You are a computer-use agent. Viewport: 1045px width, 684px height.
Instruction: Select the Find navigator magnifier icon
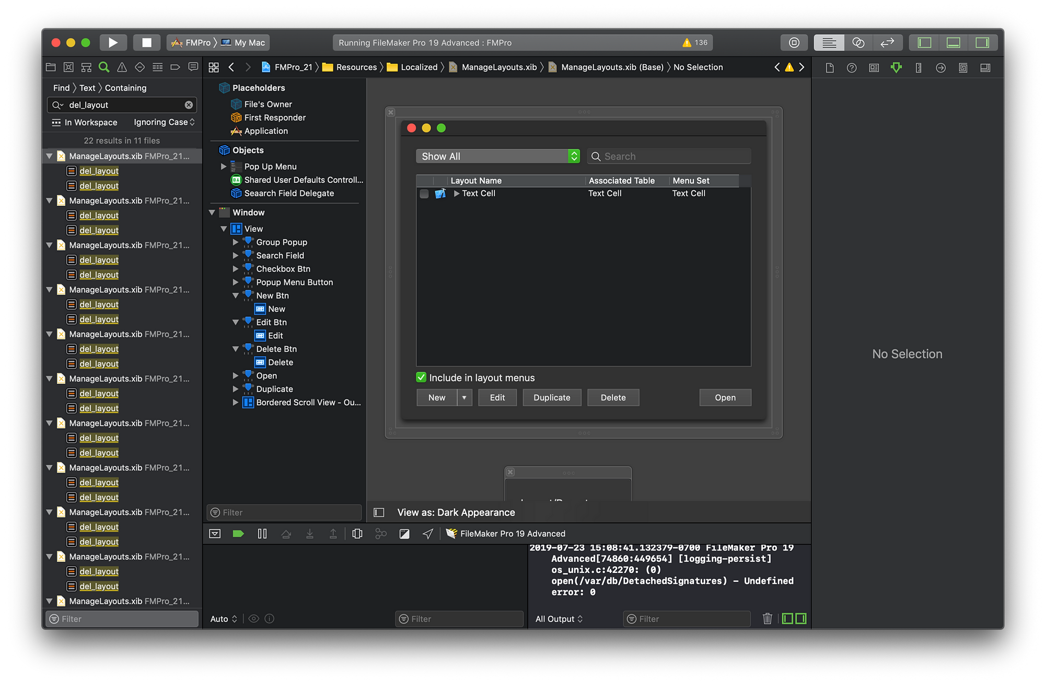click(104, 67)
